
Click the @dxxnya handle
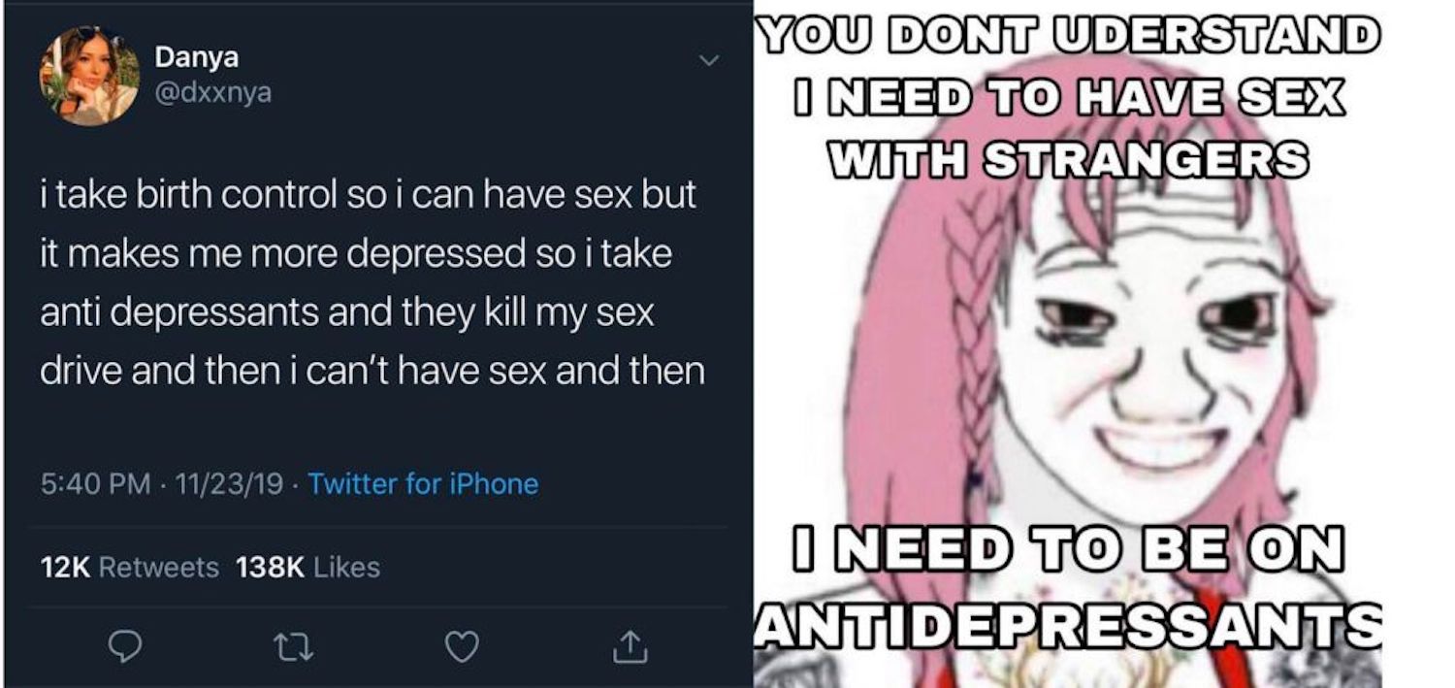213,93
